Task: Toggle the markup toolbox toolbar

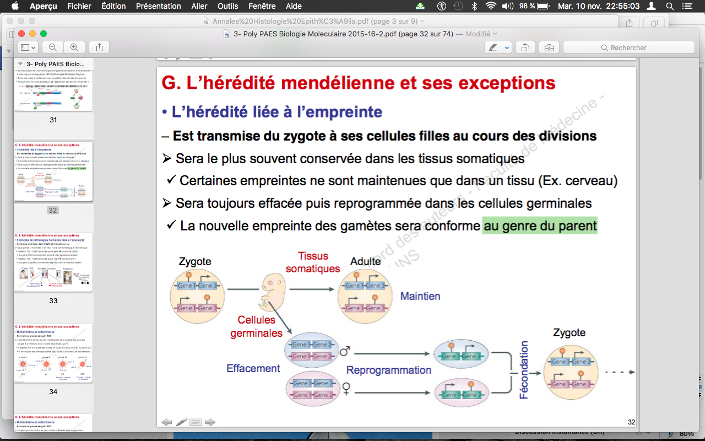Action: click(549, 47)
